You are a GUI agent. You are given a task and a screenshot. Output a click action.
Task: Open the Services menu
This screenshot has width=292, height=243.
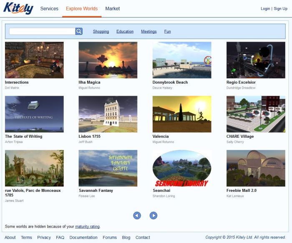tap(49, 9)
